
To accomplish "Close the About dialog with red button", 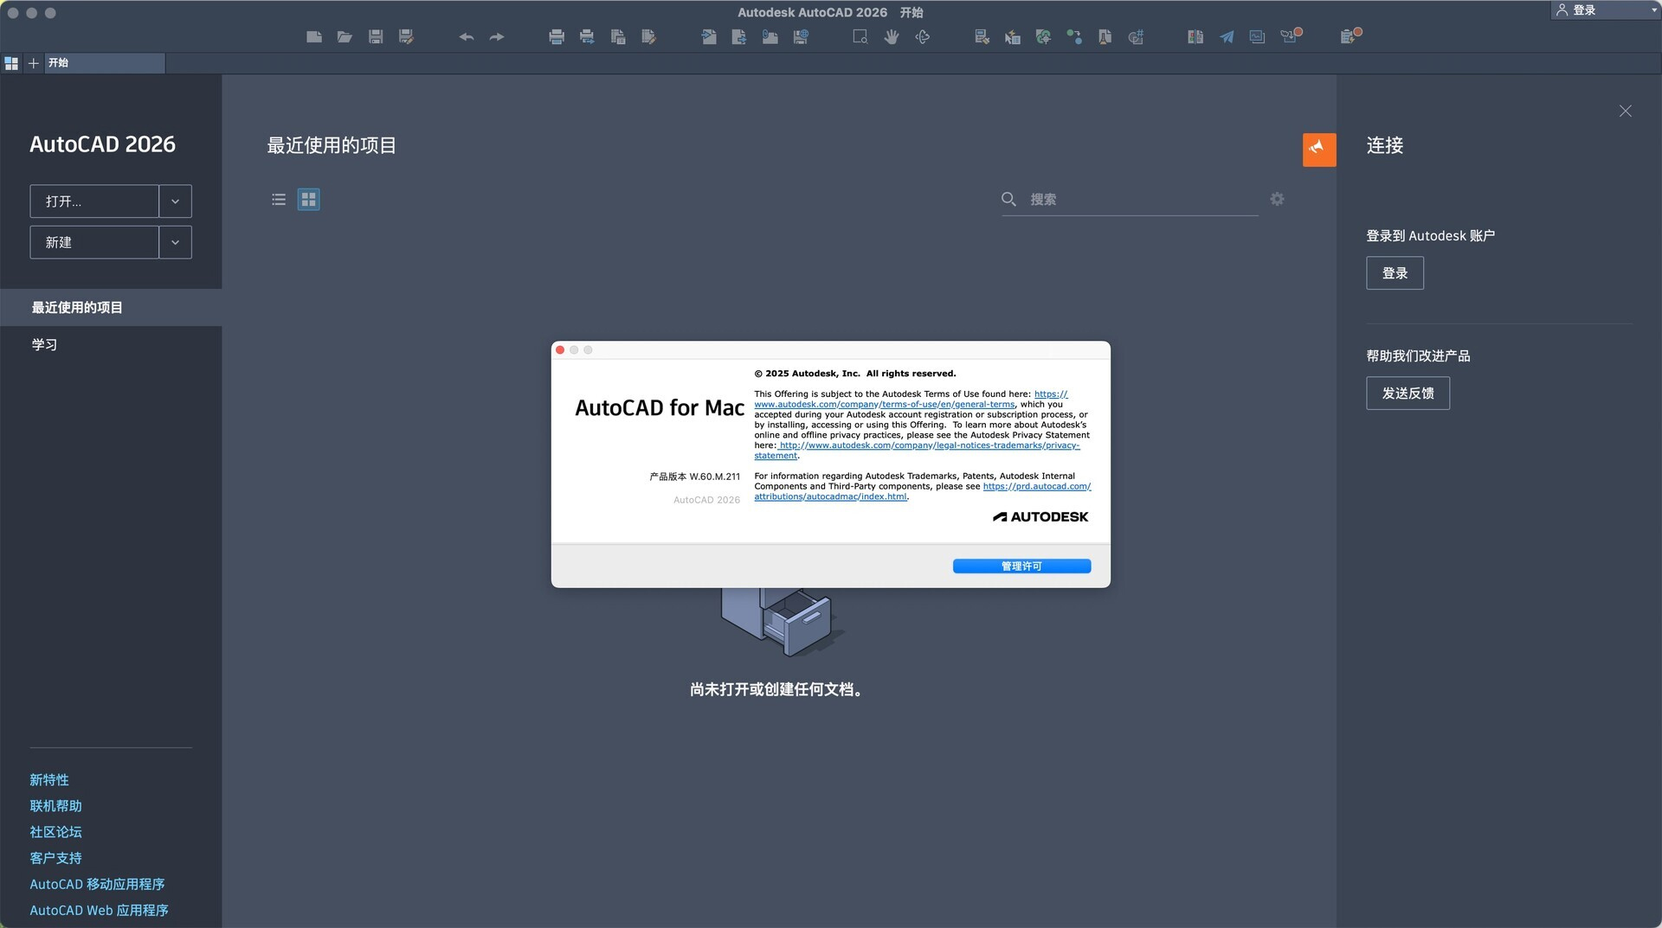I will (560, 350).
